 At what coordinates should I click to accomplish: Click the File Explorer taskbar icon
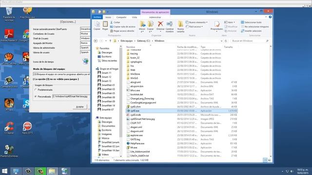pyautogui.click(x=52, y=171)
